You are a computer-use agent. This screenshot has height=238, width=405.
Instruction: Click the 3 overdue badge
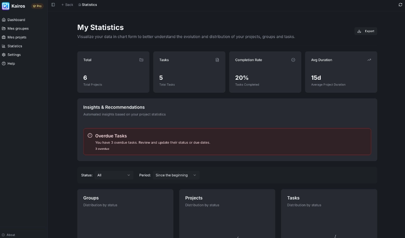(x=102, y=149)
